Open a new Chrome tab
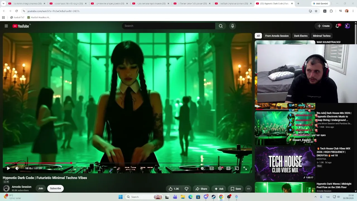The image size is (357, 201). click(x=298, y=4)
